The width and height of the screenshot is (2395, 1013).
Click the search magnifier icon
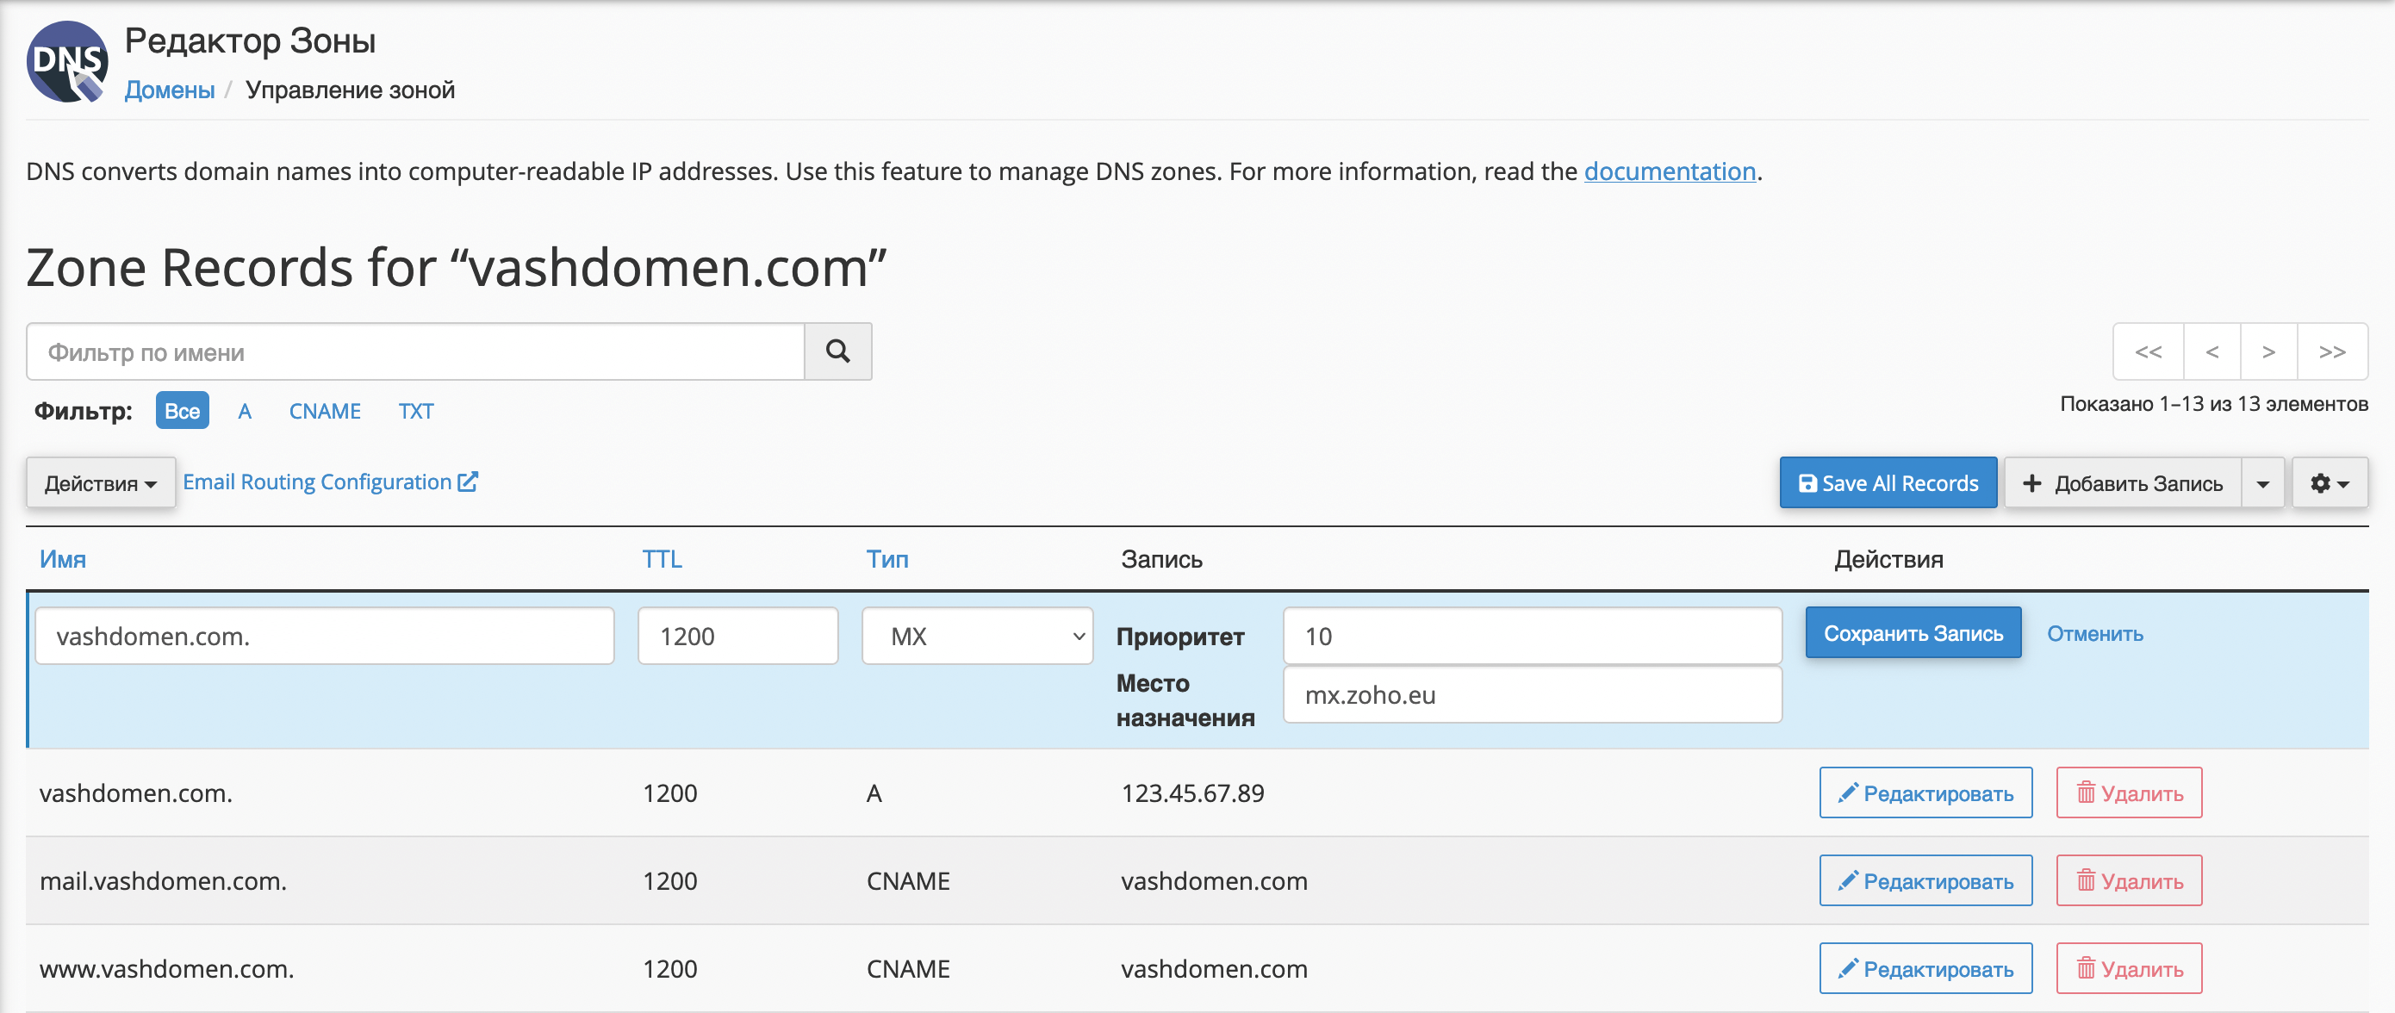point(838,353)
